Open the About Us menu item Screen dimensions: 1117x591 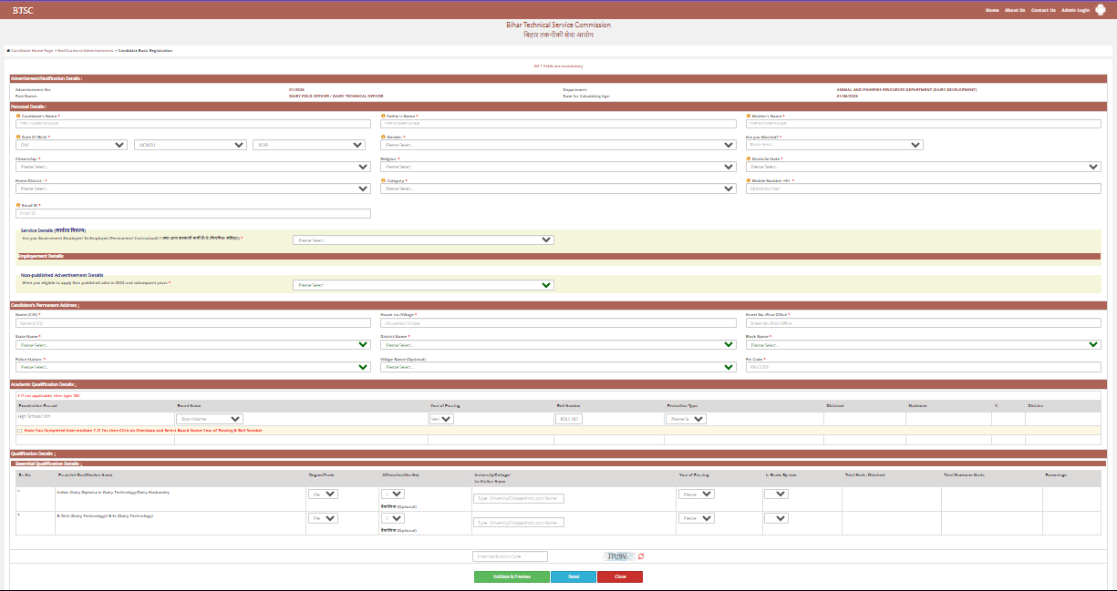tap(1014, 10)
